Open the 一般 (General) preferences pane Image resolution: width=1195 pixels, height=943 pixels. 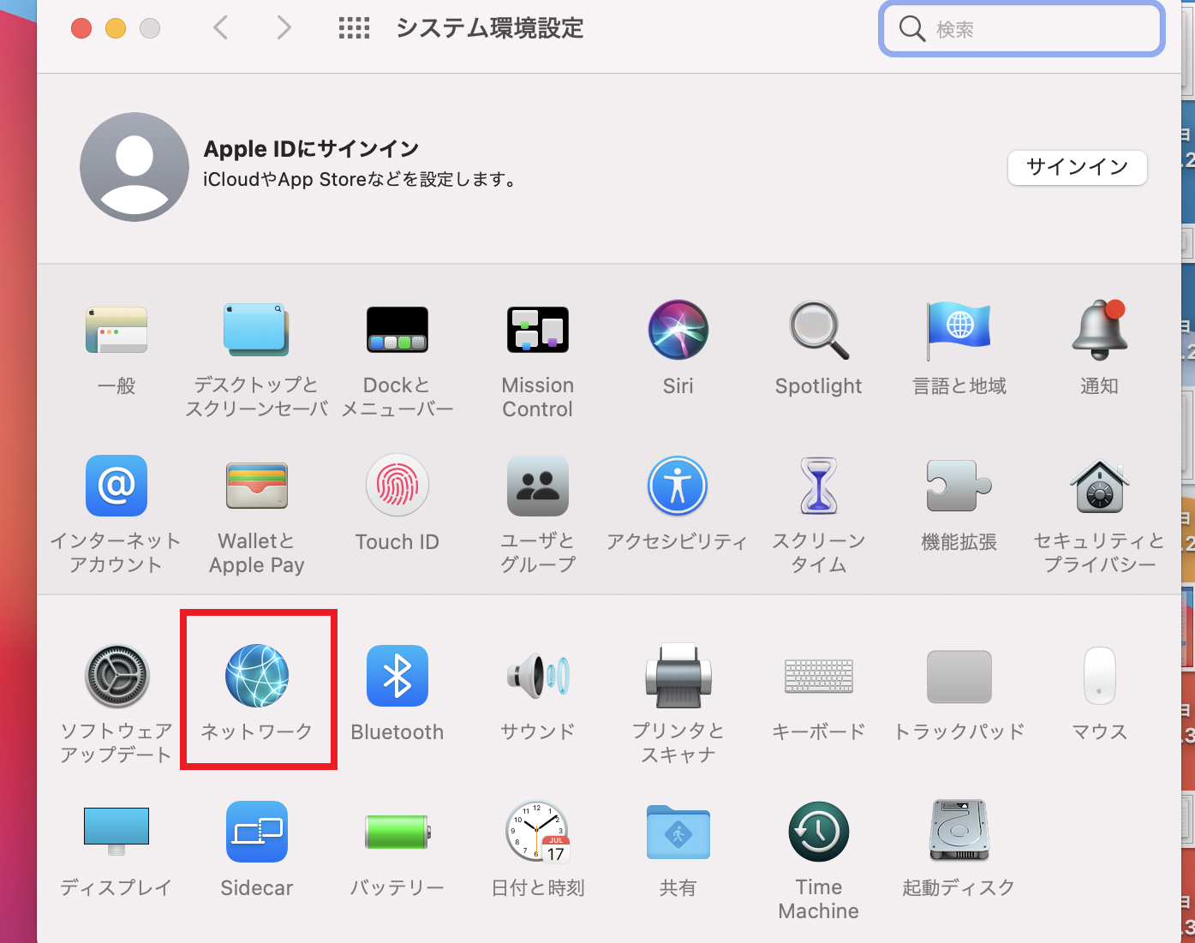(117, 331)
